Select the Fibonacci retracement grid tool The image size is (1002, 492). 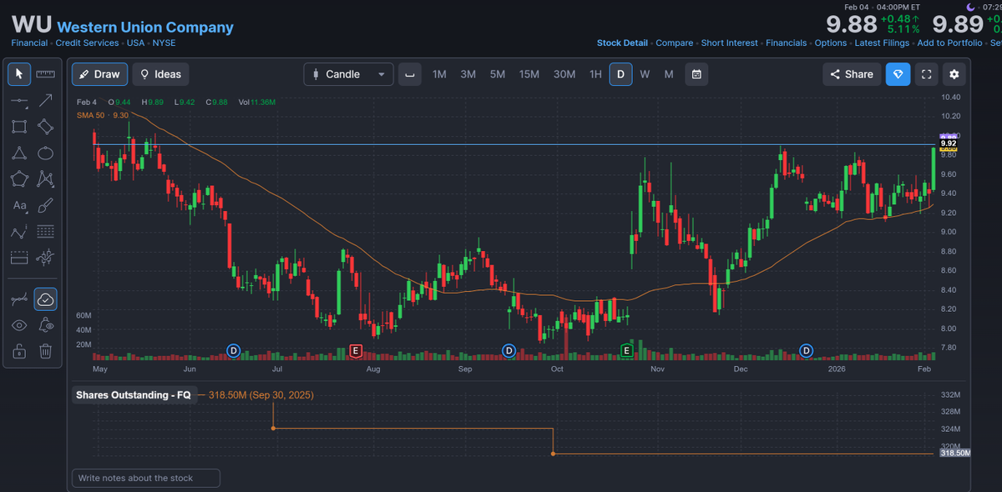coord(46,231)
